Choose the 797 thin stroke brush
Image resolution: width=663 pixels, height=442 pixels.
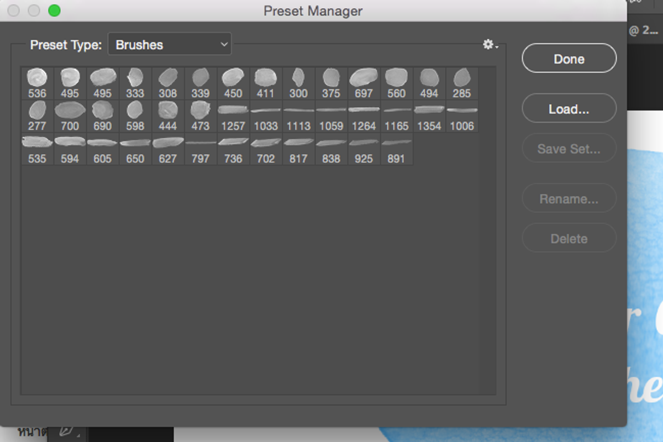click(201, 149)
